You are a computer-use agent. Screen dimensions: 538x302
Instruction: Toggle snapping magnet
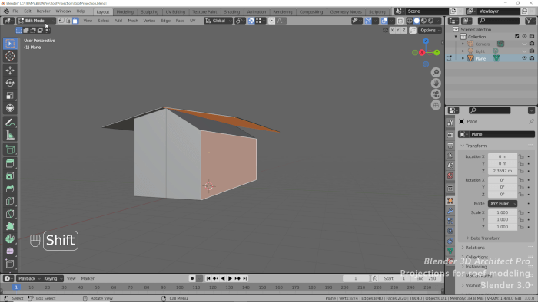pyautogui.click(x=251, y=21)
